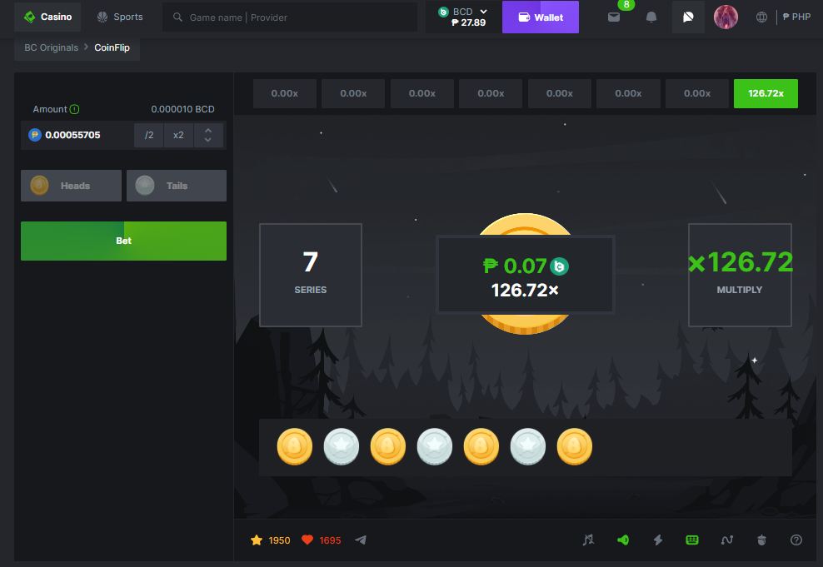The width and height of the screenshot is (823, 567).
Task: Click the amount stepper arrows
Action: click(208, 135)
